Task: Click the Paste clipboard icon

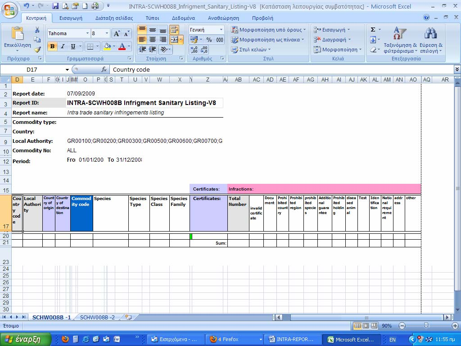Action: [18, 33]
